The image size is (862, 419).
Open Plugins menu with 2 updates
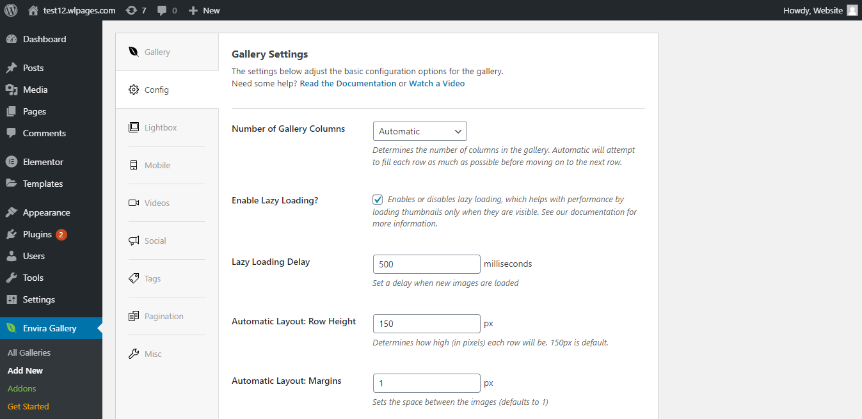[51, 234]
